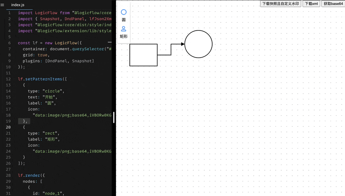Pick the blue person-shaped rectangle node icon
Screen dimensions: 345x196
click(124, 29)
